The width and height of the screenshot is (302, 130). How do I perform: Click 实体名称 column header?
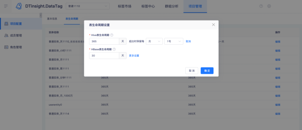coord(54,32)
